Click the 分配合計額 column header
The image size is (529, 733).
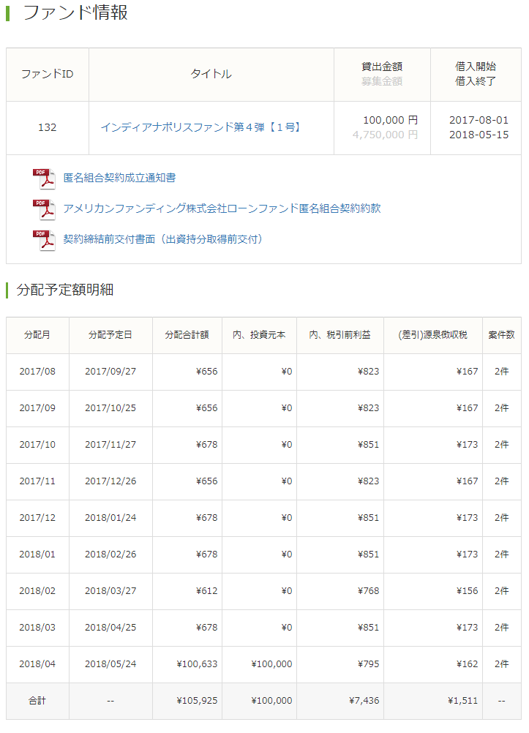pyautogui.click(x=187, y=335)
